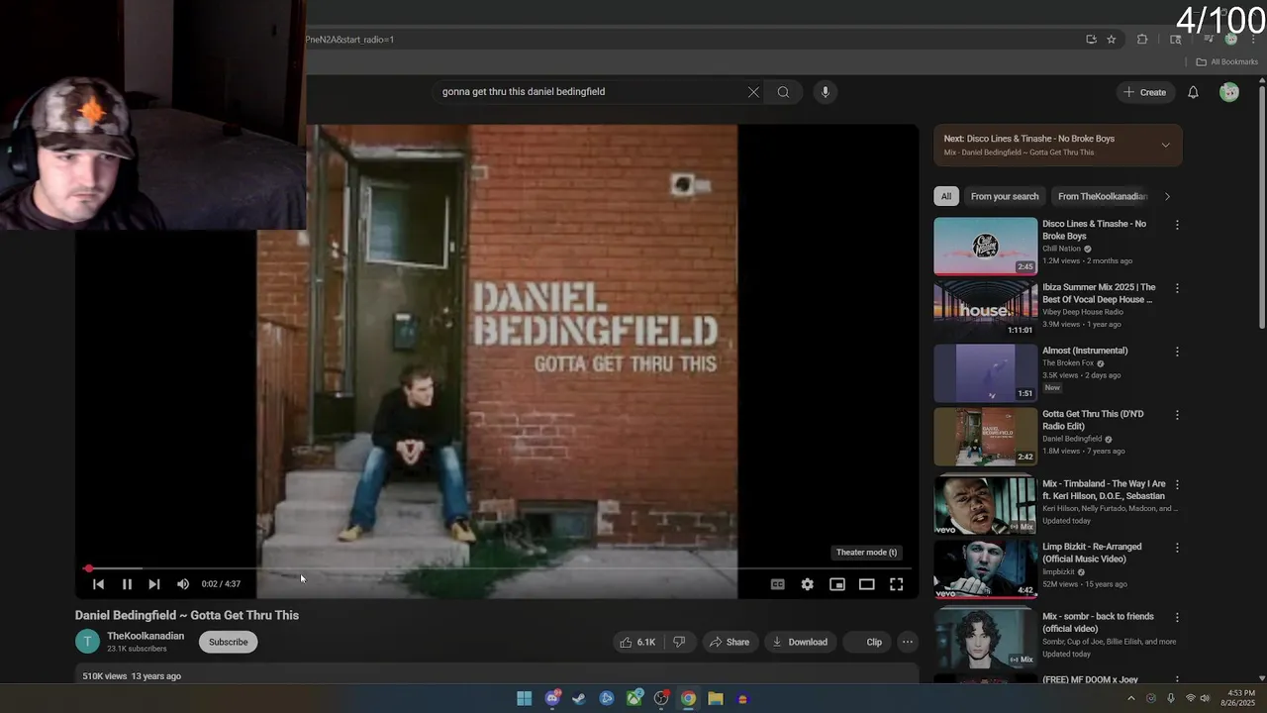Subscribe to TheKoolkanadian channel
This screenshot has height=713, width=1267.
pyautogui.click(x=228, y=642)
